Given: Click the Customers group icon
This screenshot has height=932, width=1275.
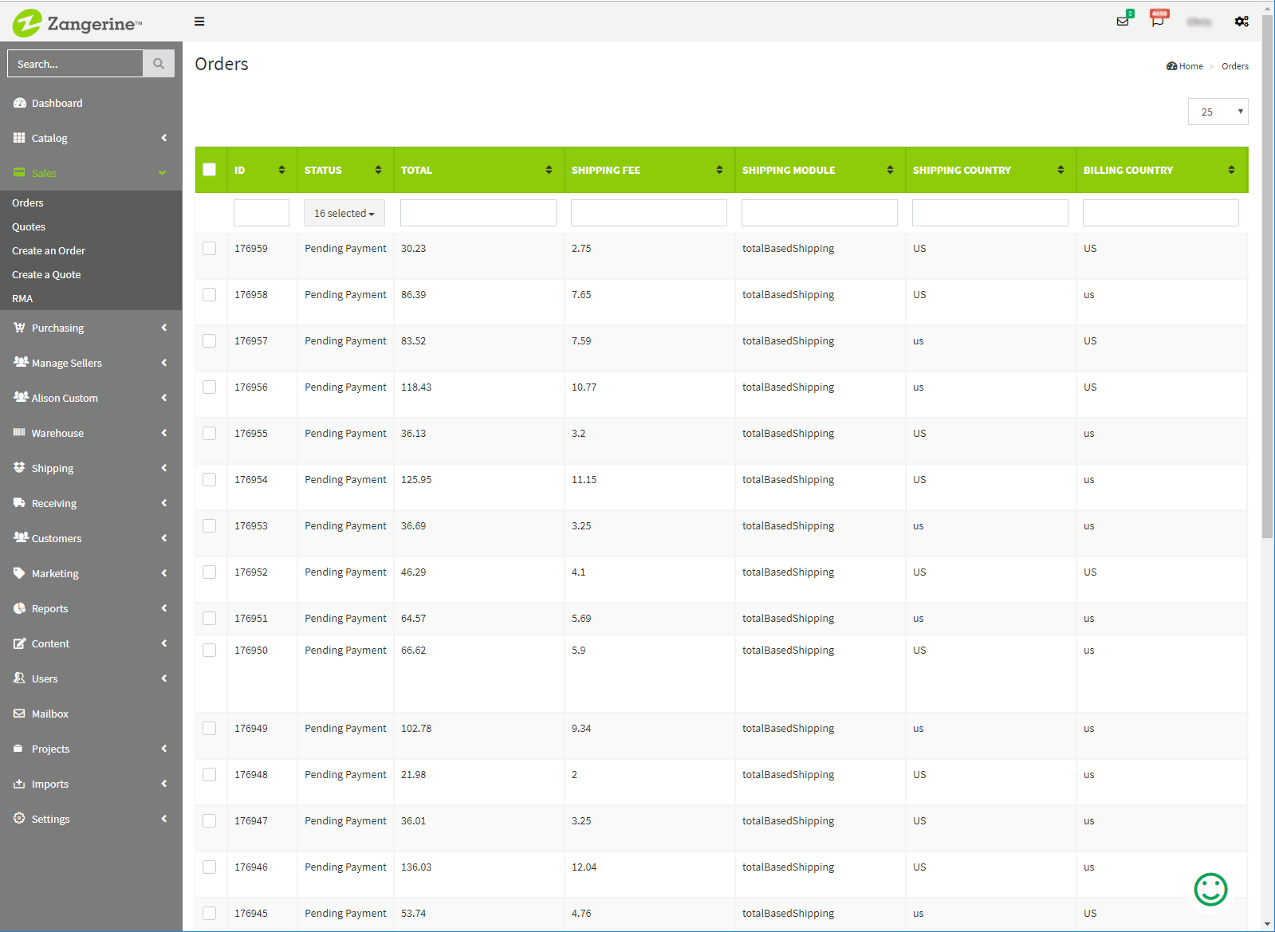Looking at the screenshot, I should point(21,537).
